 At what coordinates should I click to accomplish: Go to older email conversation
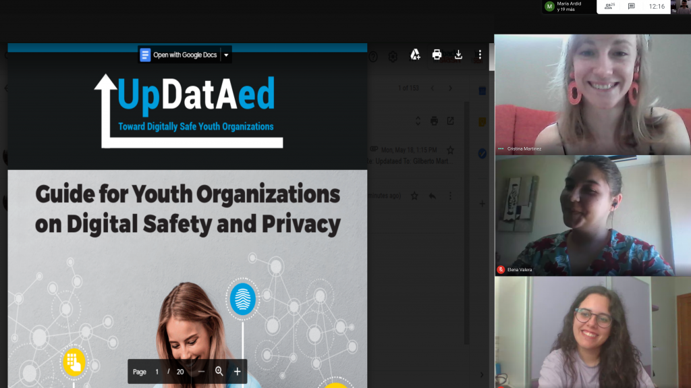pos(450,88)
